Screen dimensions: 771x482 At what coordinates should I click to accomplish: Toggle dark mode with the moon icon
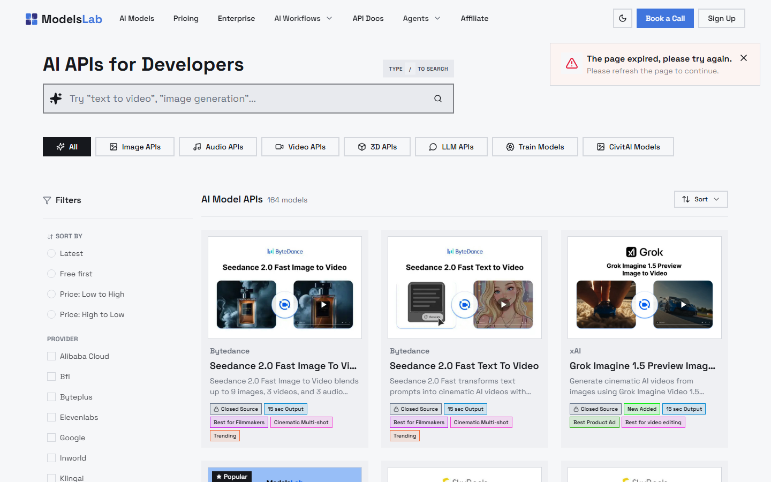pos(623,18)
